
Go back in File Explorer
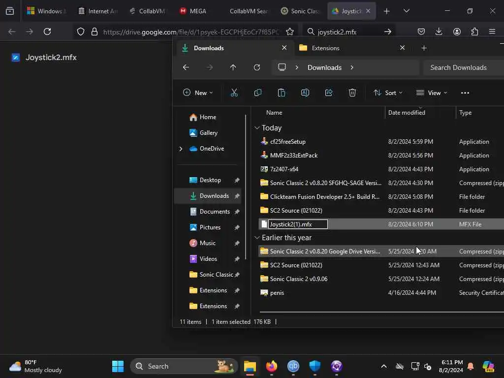[x=186, y=67]
